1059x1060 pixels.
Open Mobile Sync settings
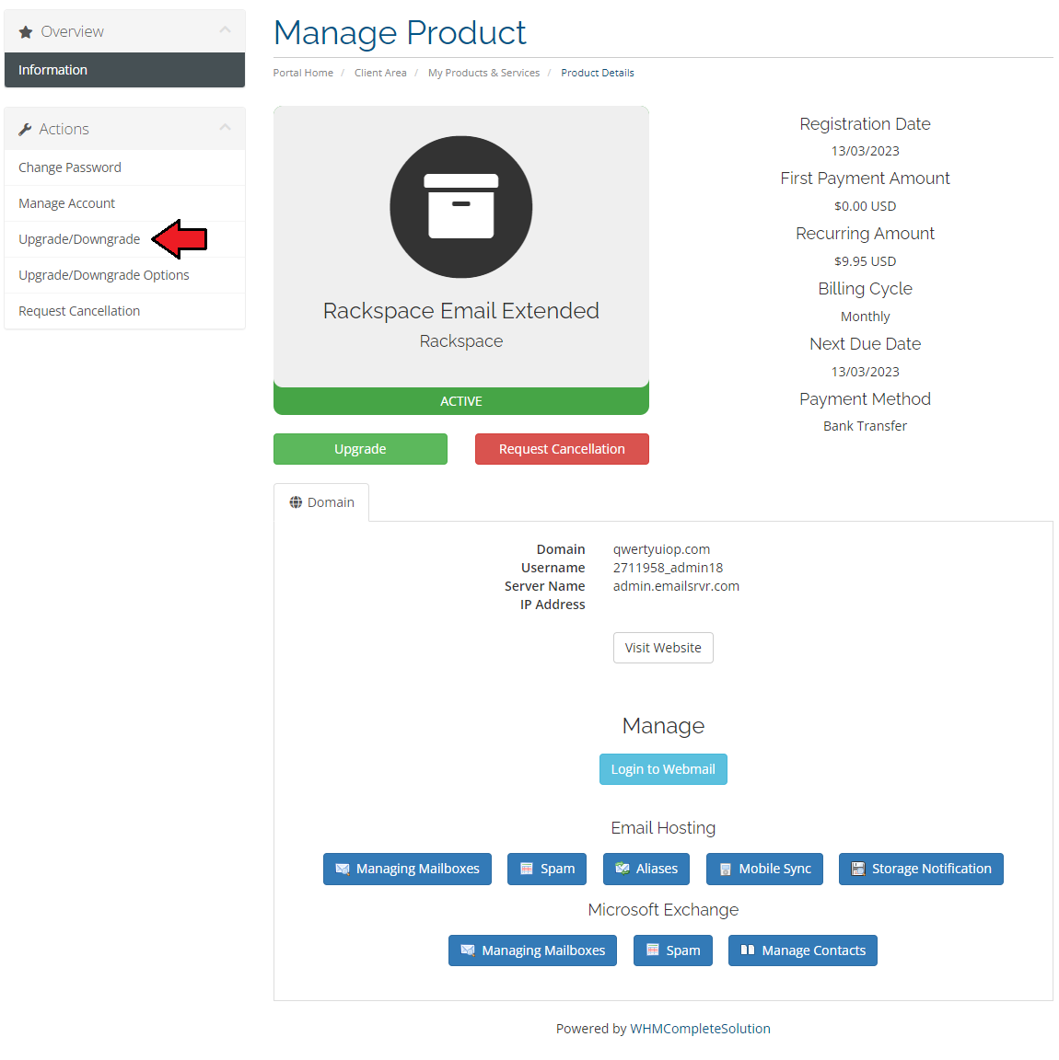coord(764,869)
